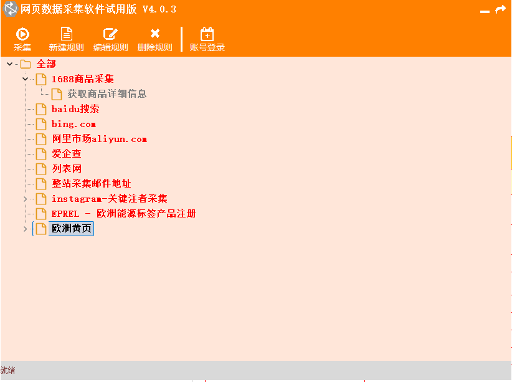Create a rule via 新建规则 icon

(66, 34)
